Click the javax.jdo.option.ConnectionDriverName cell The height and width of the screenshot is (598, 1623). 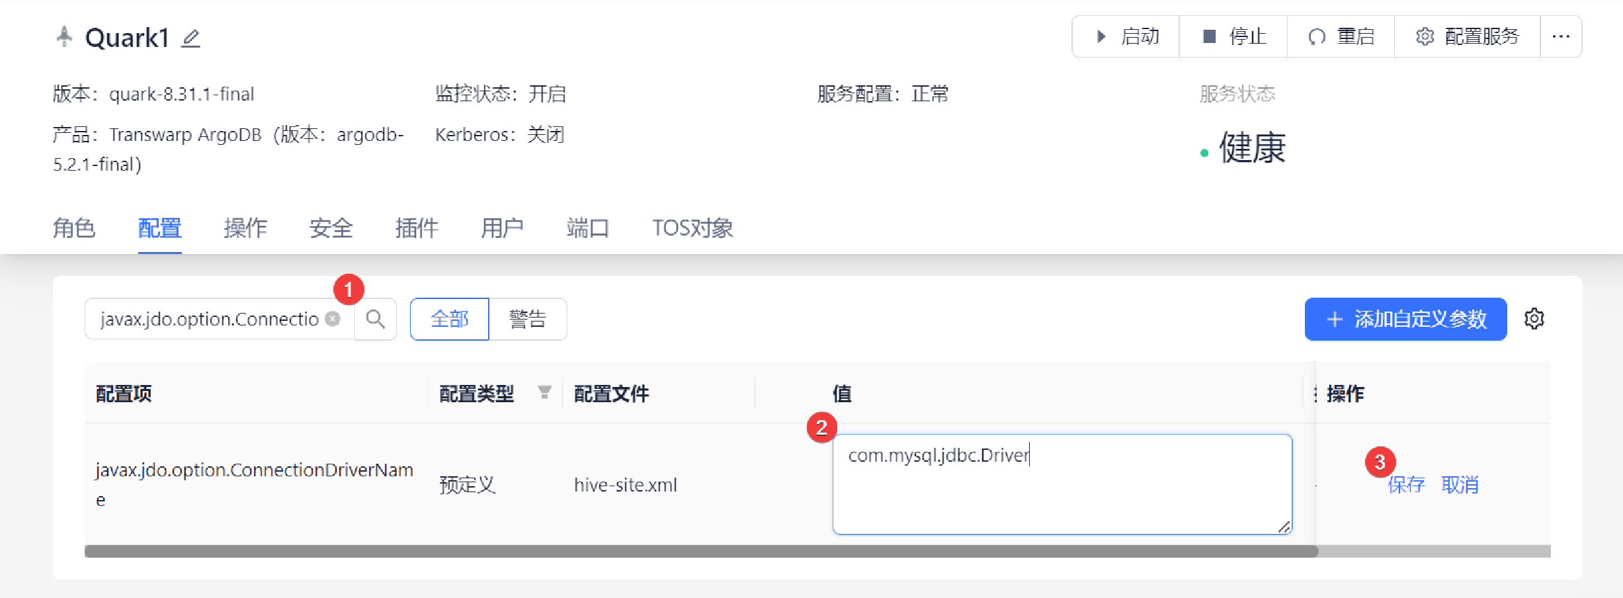point(255,484)
